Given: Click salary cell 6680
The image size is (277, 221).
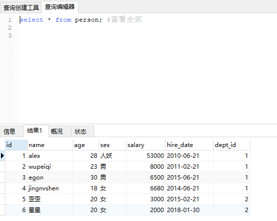Looking at the screenshot, I should [x=146, y=188].
